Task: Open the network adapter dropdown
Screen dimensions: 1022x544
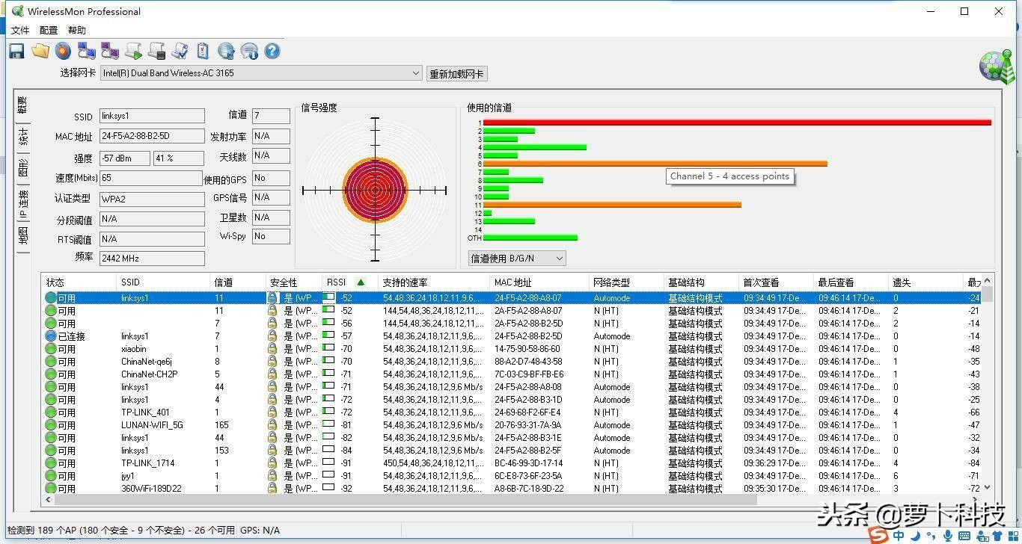Action: coord(416,73)
